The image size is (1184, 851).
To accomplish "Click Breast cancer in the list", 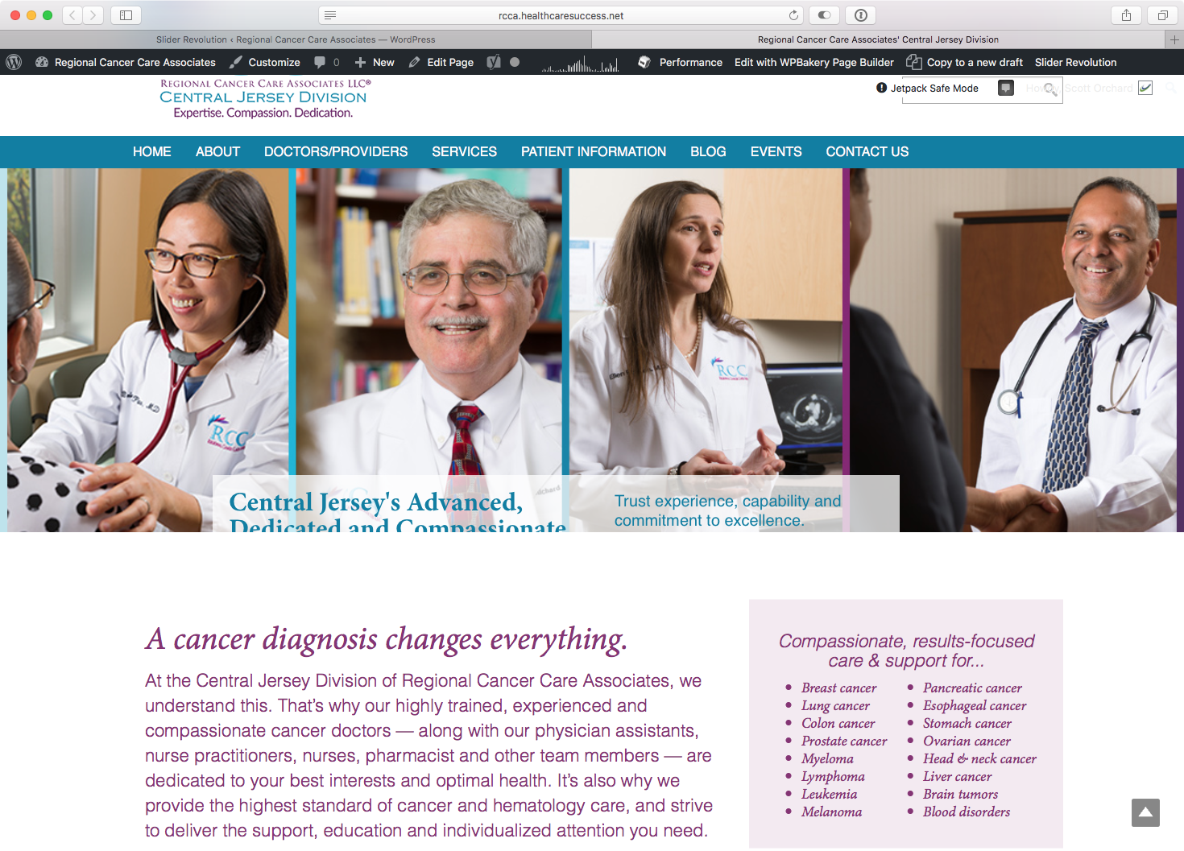I will tap(838, 688).
